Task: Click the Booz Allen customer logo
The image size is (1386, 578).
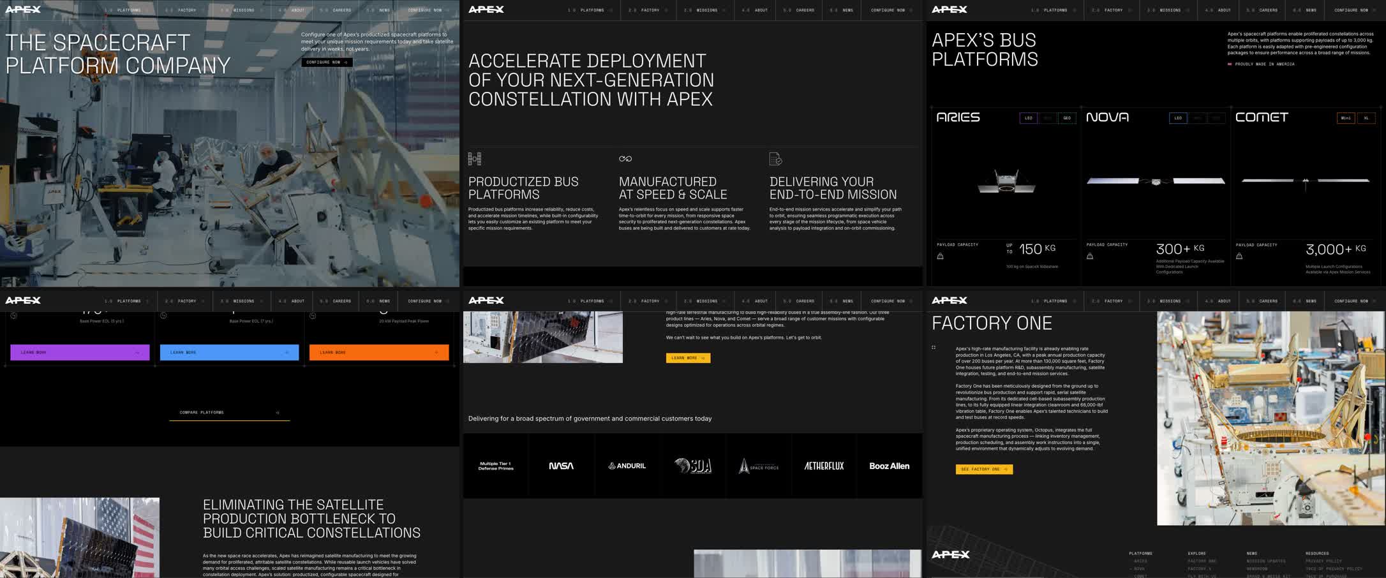Action: point(890,466)
